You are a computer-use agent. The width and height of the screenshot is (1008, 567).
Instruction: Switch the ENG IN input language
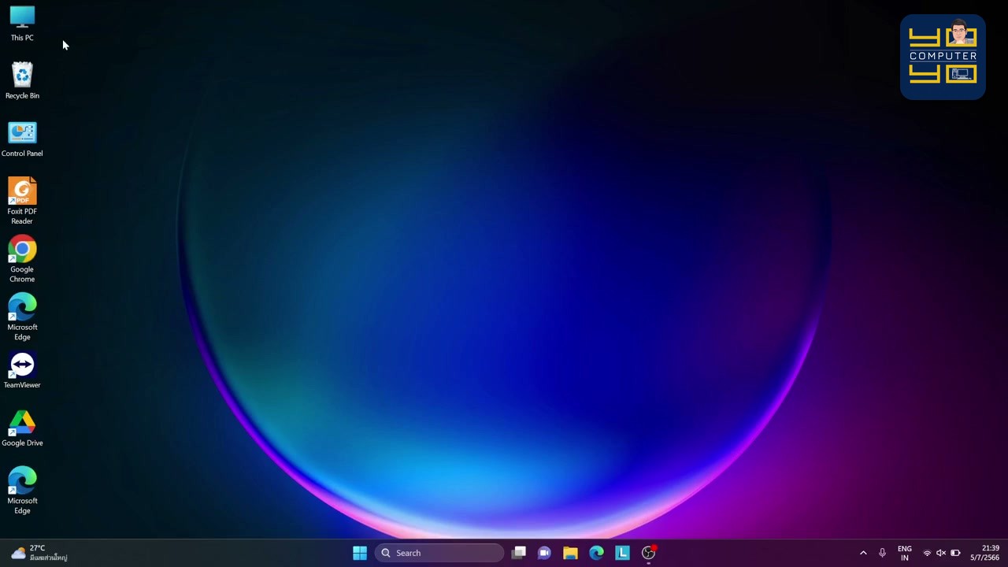905,553
